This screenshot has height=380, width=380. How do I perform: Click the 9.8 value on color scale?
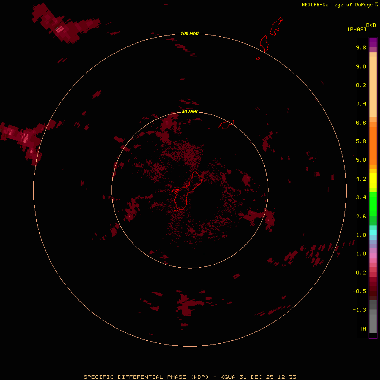click(361, 47)
